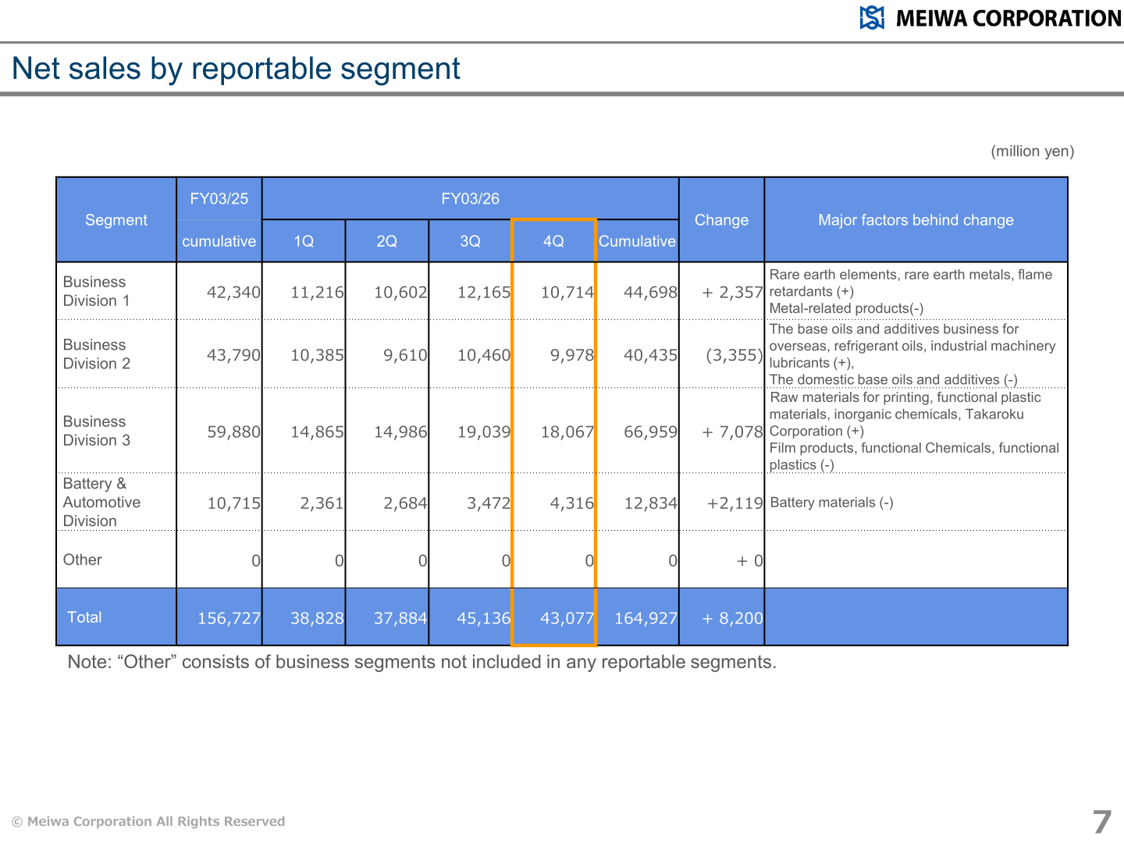Select the "FY03/25" column header
Viewport: 1124px width, 843px height.
tap(219, 199)
